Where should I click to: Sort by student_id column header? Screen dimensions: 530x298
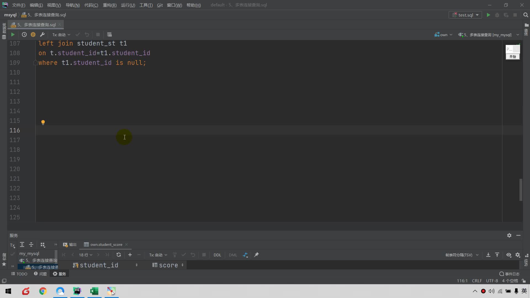click(x=105, y=265)
